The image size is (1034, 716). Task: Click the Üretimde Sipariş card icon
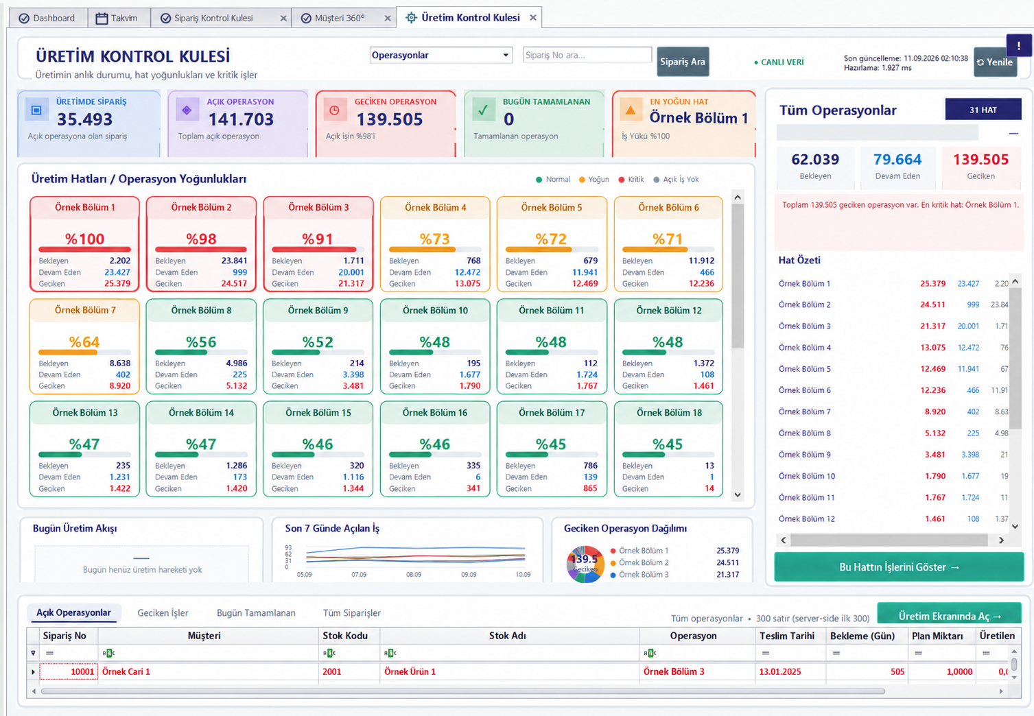36,110
